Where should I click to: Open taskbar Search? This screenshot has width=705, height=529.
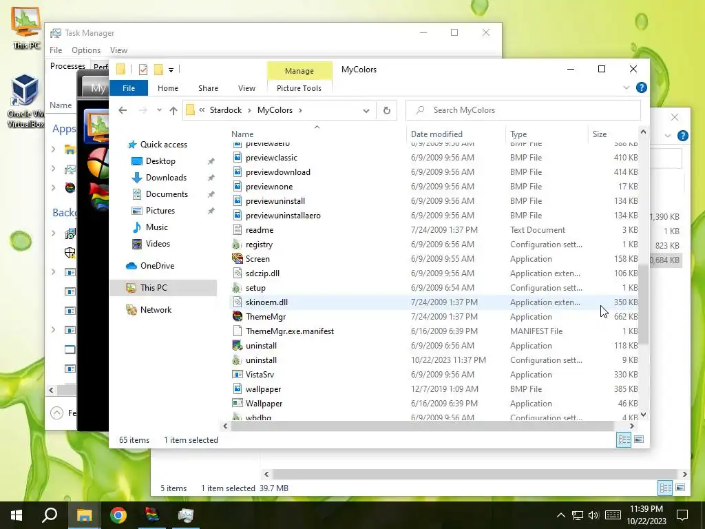(x=50, y=515)
